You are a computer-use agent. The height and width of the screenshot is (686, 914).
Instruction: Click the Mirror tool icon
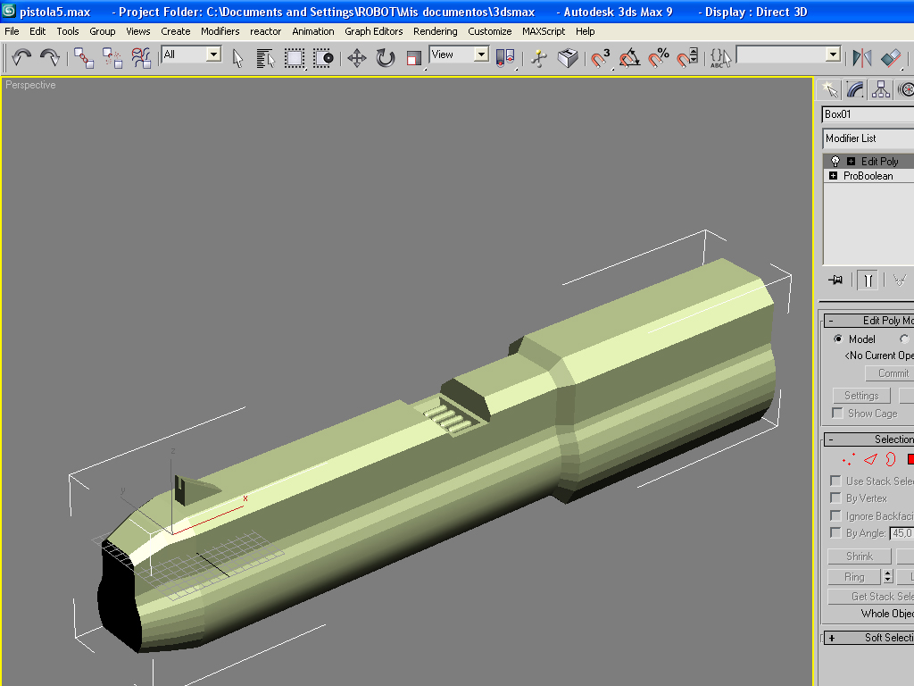coord(861,58)
